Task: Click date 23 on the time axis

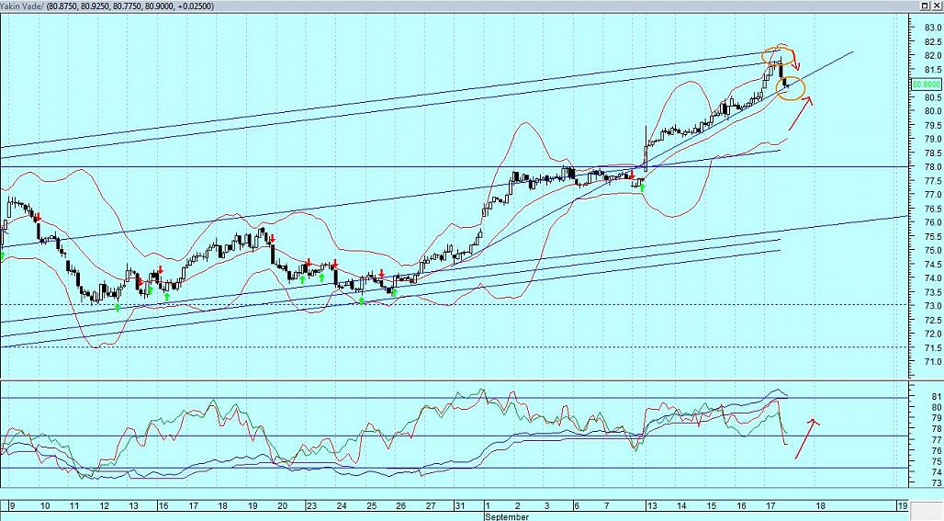Action: [x=313, y=506]
